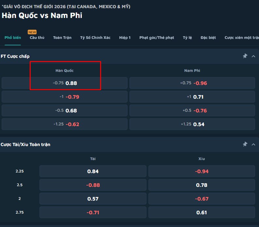Click the Xỉu column header
Viewport: 259px width, 227px height.
pos(202,159)
